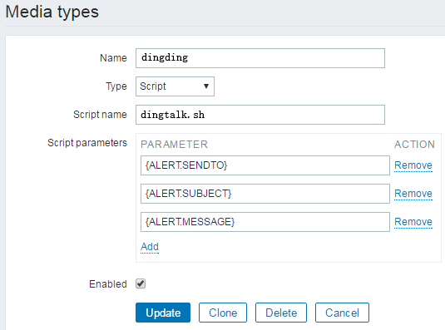Viewport: 445px width, 330px height.
Task: Delete the dingding media type
Action: tap(281, 313)
